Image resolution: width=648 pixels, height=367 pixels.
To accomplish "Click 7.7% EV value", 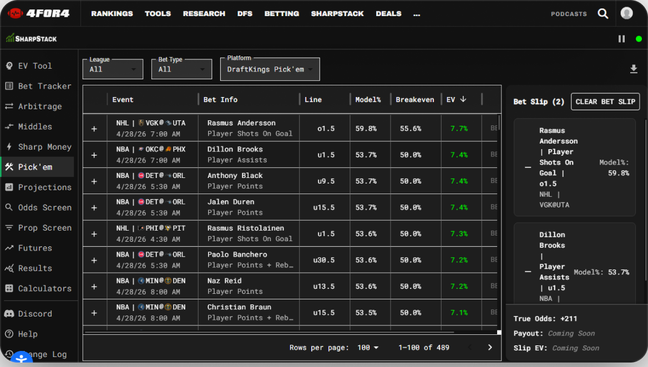I will [x=459, y=129].
